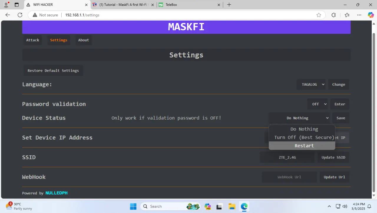Click the WebHook Url input field
The height and width of the screenshot is (213, 377).
pos(289,177)
